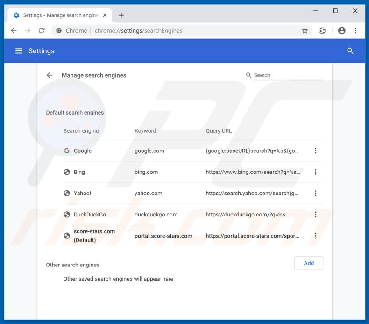Screen dimensions: 369x324
Task: Click the globe icon beside Bing
Action: [67, 172]
